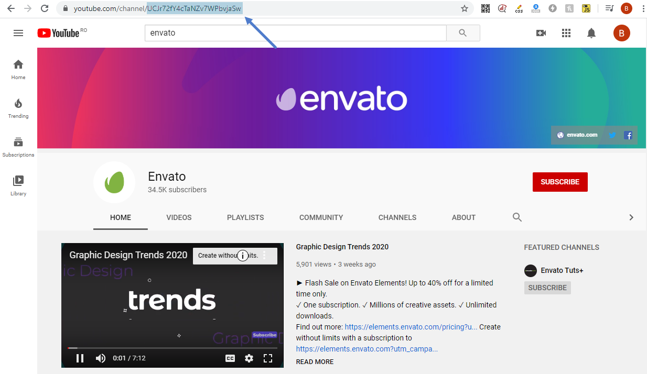
Task: Open the Envato Tuts+ channel name
Action: point(562,270)
